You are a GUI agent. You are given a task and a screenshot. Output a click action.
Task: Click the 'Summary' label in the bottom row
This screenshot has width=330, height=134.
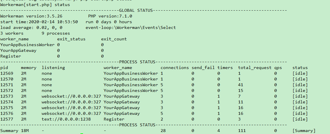coord(9,131)
